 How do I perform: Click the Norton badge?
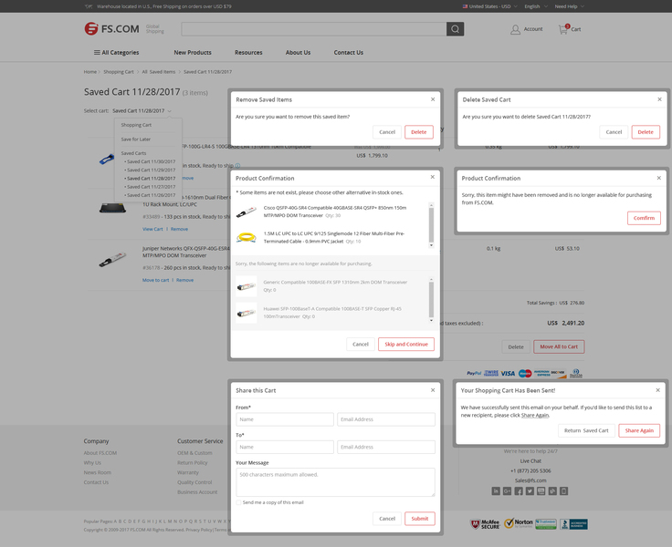point(518,523)
